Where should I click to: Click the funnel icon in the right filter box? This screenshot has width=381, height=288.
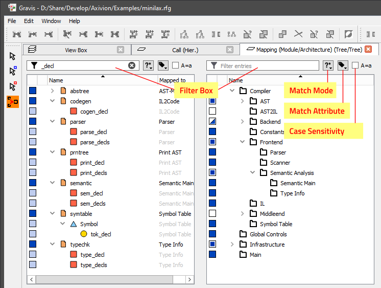(214, 65)
